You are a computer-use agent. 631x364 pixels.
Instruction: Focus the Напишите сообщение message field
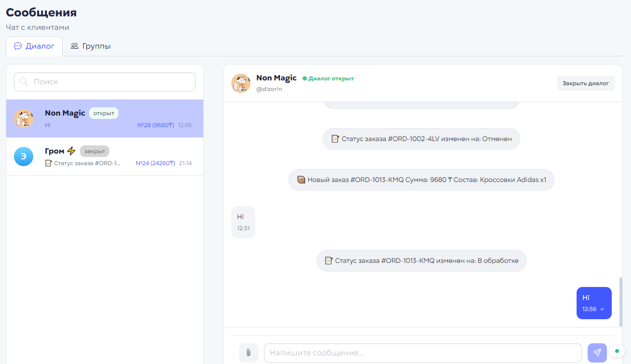pyautogui.click(x=423, y=353)
